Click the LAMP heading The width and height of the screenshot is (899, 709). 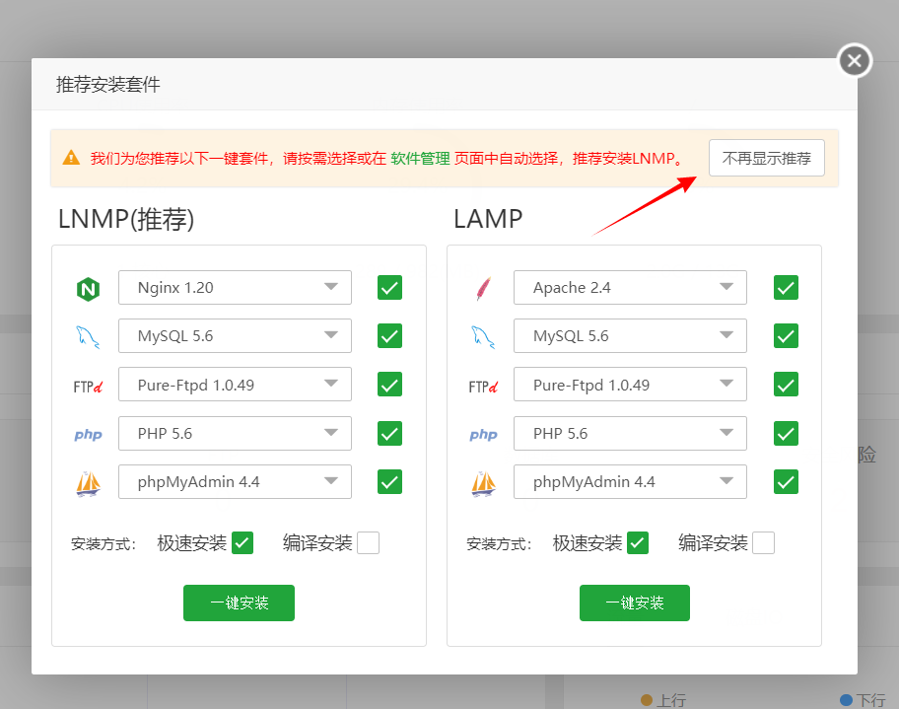click(488, 219)
